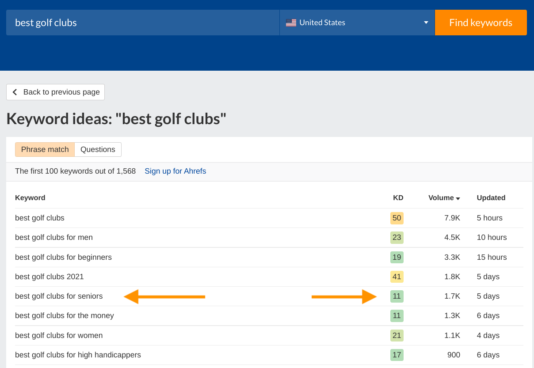This screenshot has height=368, width=534.
Task: Select the Phrase match tab
Action: click(45, 149)
